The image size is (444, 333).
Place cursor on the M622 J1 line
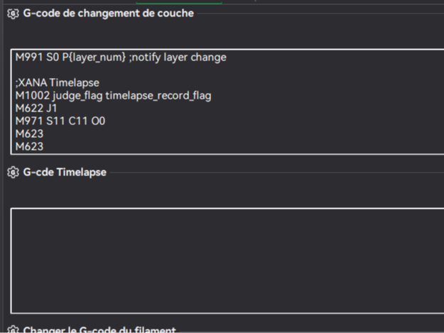pyautogui.click(x=36, y=109)
